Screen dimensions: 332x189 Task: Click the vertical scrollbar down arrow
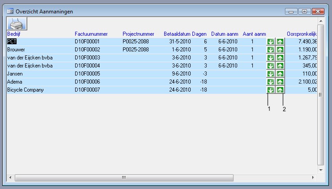321,170
